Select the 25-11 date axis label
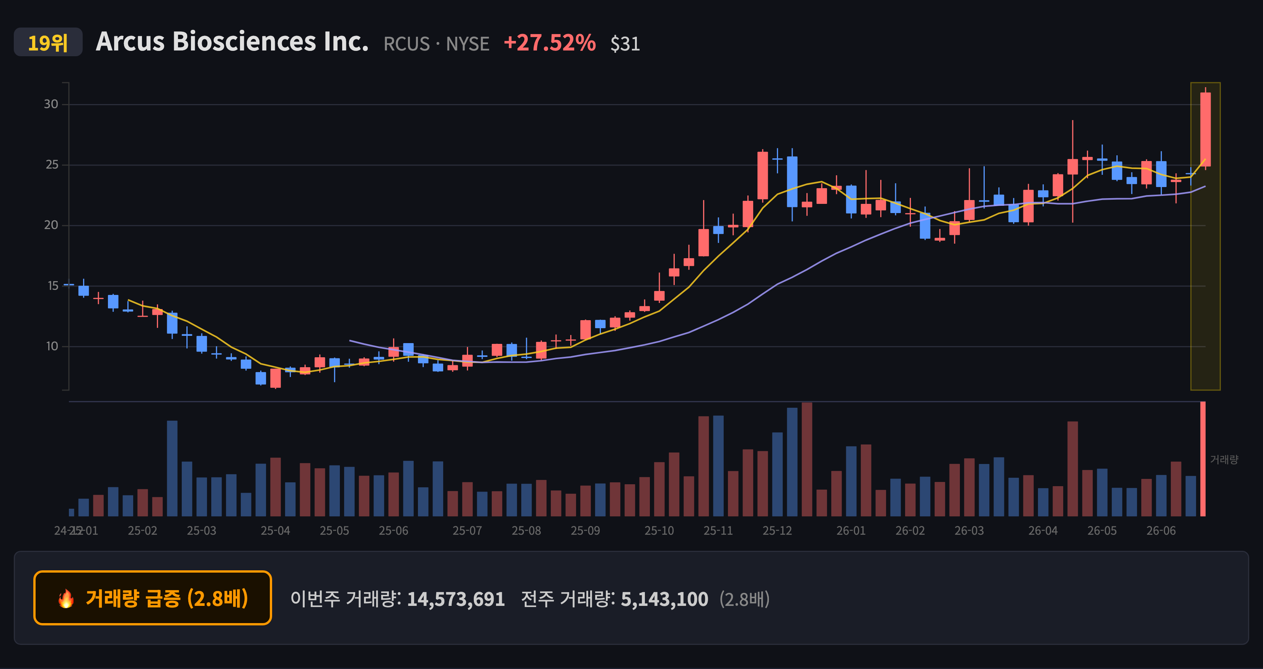1263x669 pixels. click(718, 531)
